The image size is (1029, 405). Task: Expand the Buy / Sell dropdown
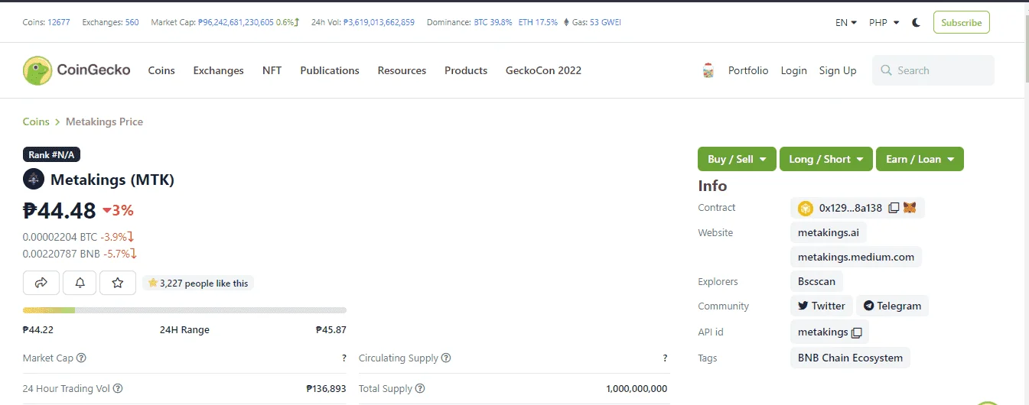click(737, 159)
